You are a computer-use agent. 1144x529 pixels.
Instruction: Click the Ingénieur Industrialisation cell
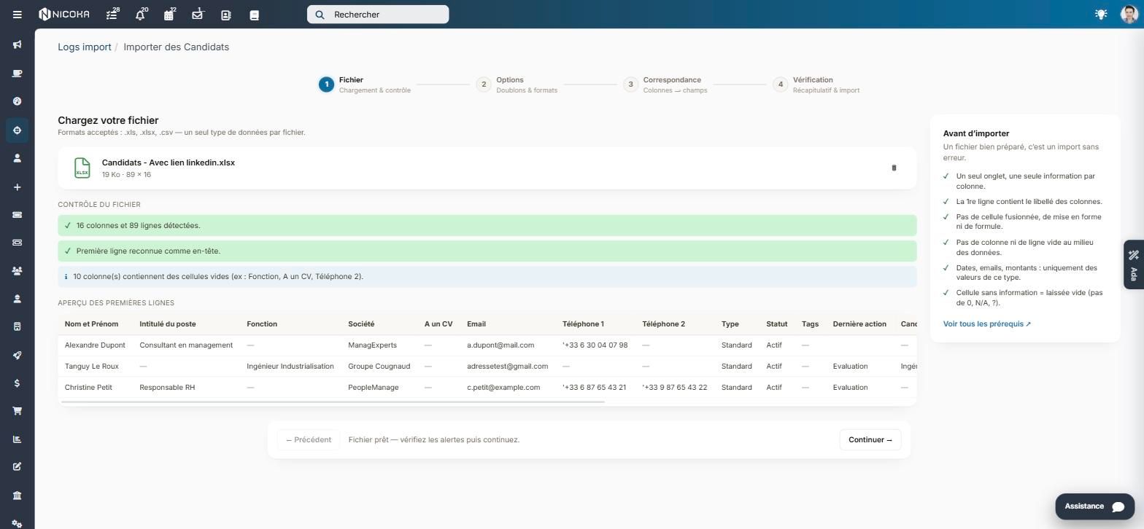[x=290, y=367]
